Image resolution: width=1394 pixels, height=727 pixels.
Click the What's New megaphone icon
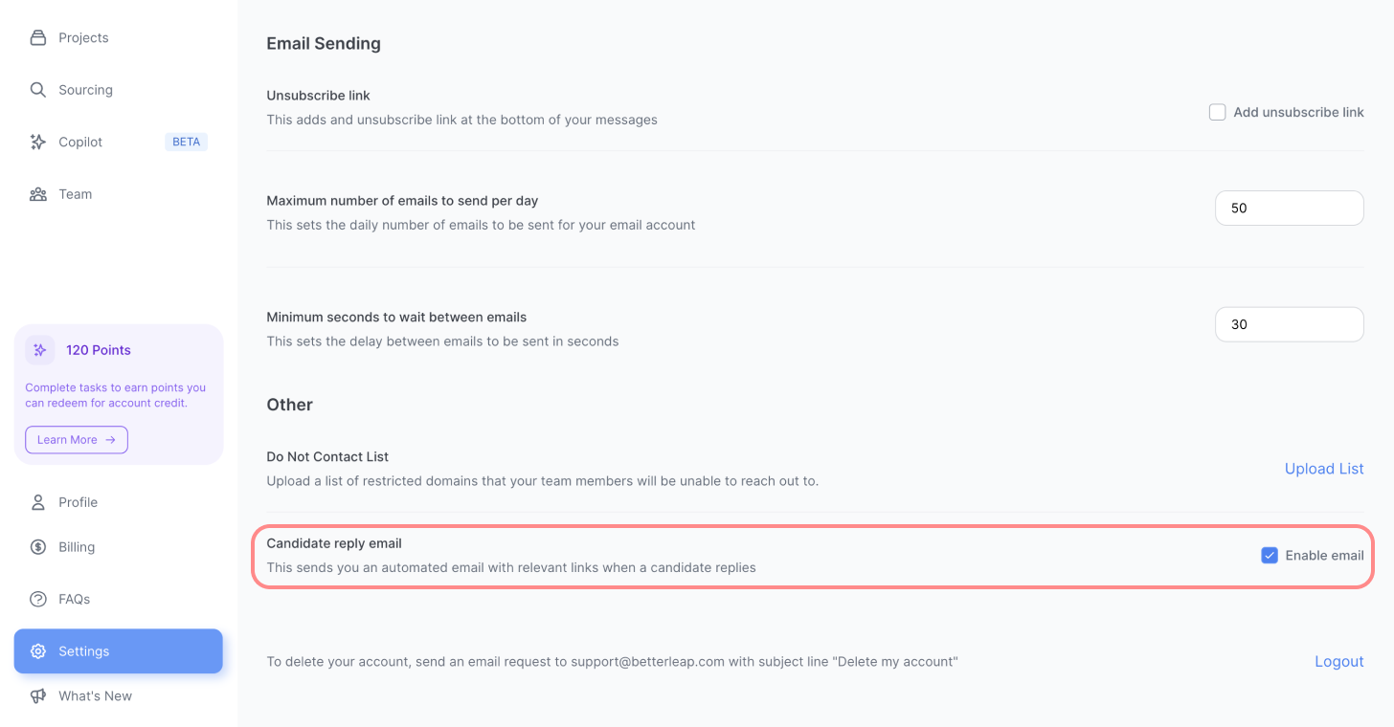tap(38, 695)
